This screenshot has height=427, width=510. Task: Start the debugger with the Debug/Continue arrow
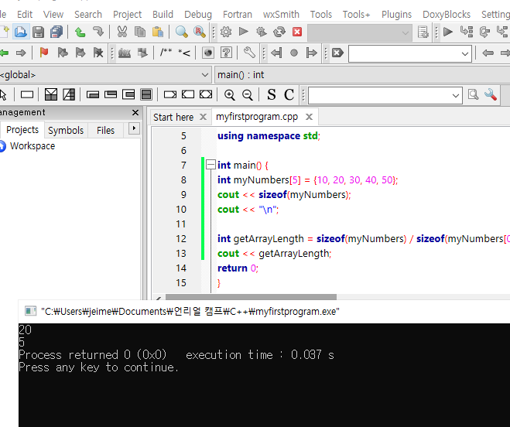(x=448, y=32)
